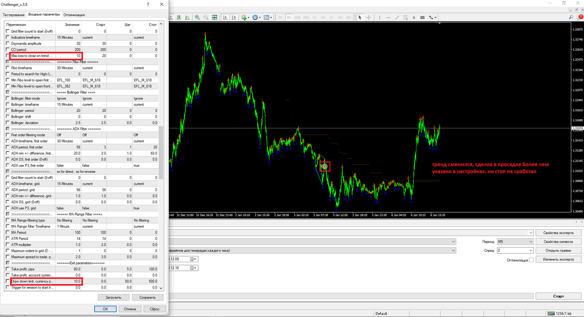Screen dimensions: 584x317
Task: Confirm dialog with OK button
Action: (x=105, y=309)
